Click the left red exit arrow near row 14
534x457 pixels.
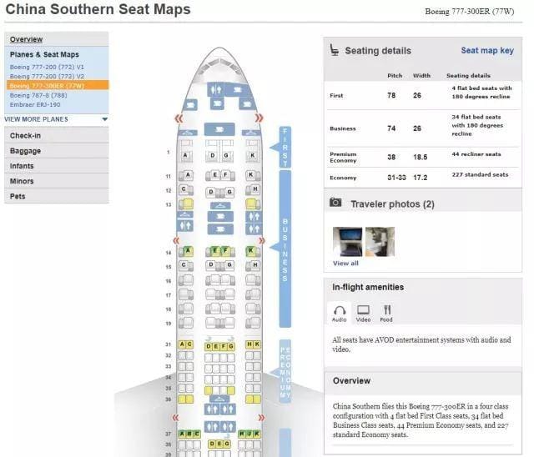[x=177, y=240]
